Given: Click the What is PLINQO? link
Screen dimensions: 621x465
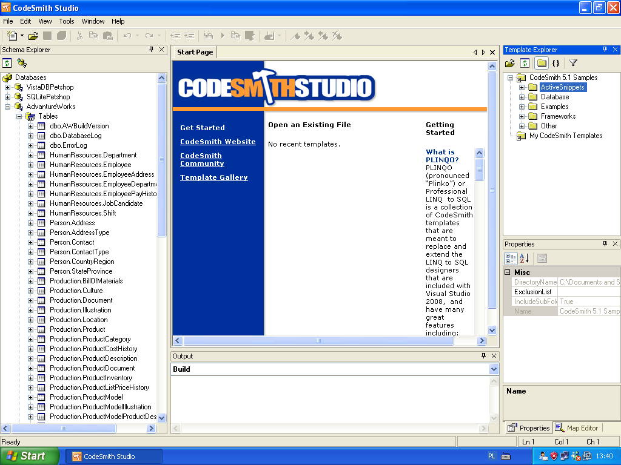Looking at the screenshot, I should [x=442, y=156].
